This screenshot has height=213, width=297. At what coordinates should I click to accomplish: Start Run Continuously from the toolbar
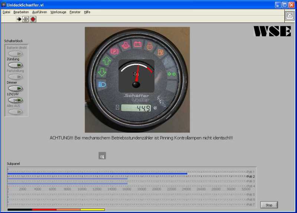pos(26,19)
